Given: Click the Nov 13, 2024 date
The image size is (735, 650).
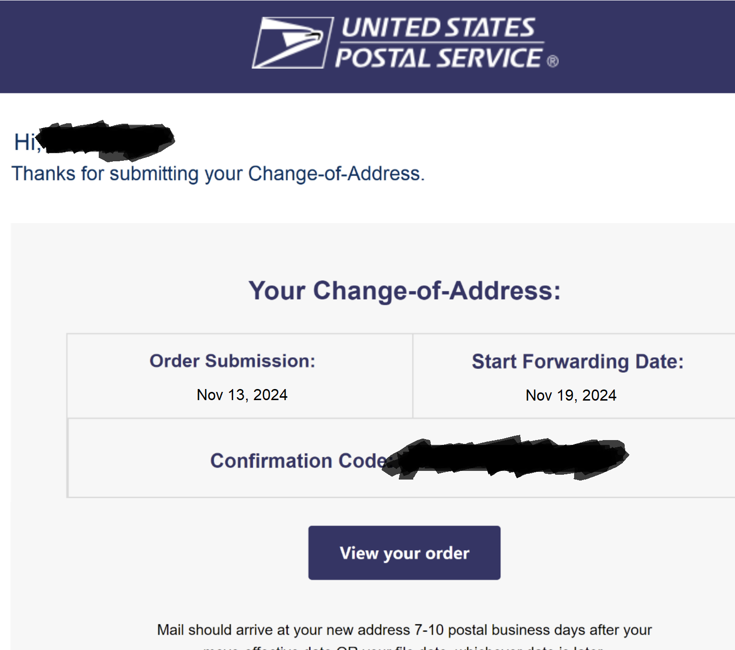Looking at the screenshot, I should click(242, 395).
